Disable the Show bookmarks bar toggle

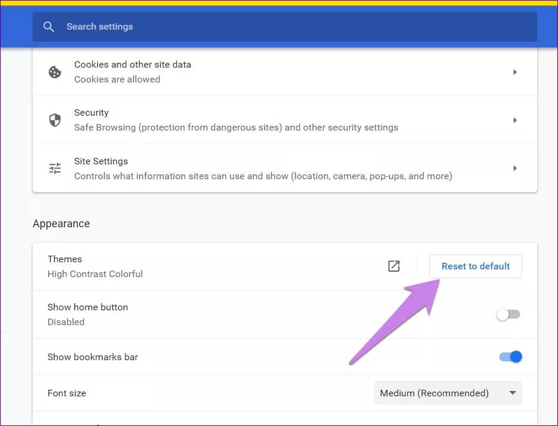[x=510, y=357]
